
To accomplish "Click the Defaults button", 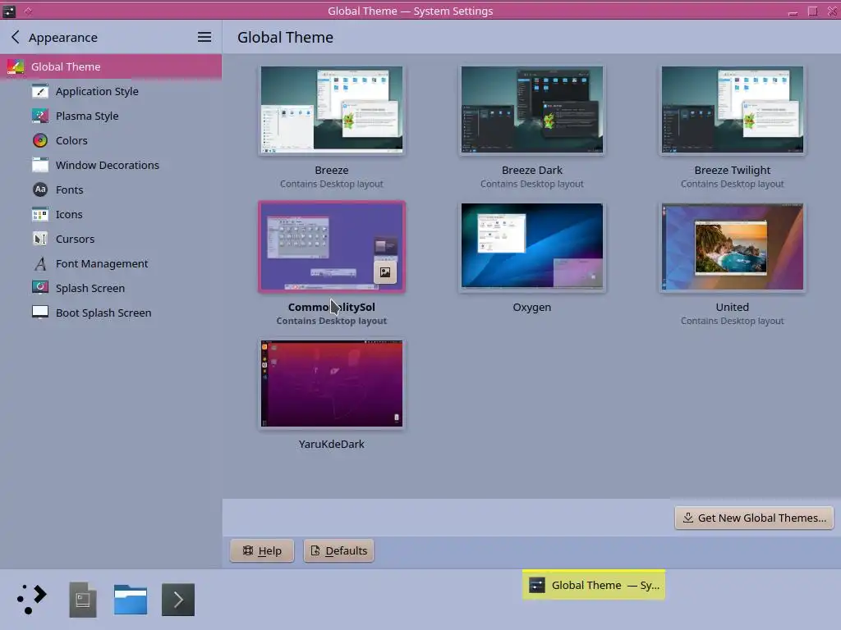I will pos(338,550).
